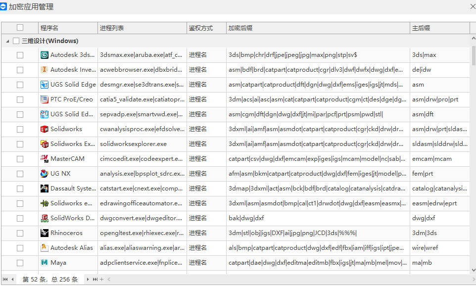
Task: Click the PTC ProE/Creo program icon
Action: click(45, 99)
